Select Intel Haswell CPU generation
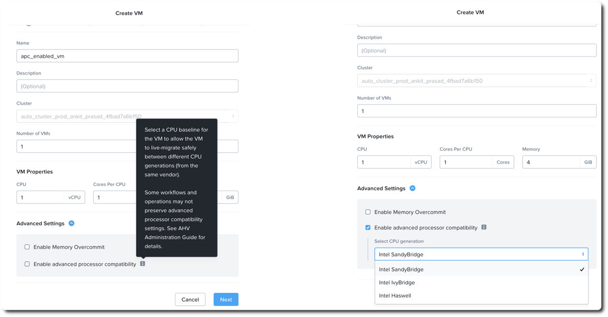The width and height of the screenshot is (608, 317). coord(395,296)
